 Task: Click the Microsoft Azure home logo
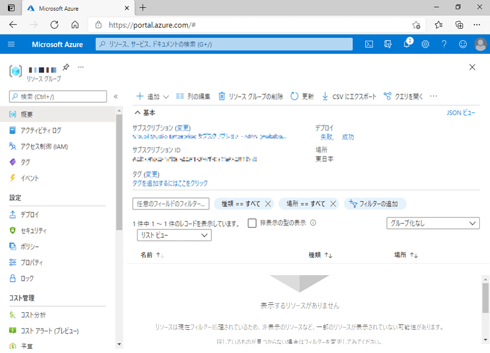(57, 44)
